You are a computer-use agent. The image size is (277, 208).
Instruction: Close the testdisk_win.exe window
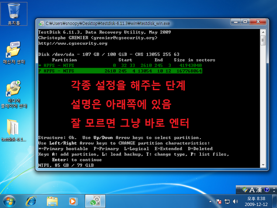click(x=258, y=22)
